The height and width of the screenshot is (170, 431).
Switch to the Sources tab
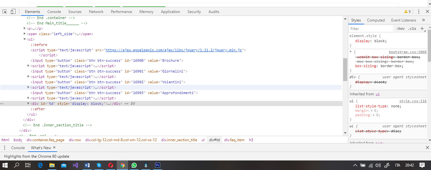(75, 11)
